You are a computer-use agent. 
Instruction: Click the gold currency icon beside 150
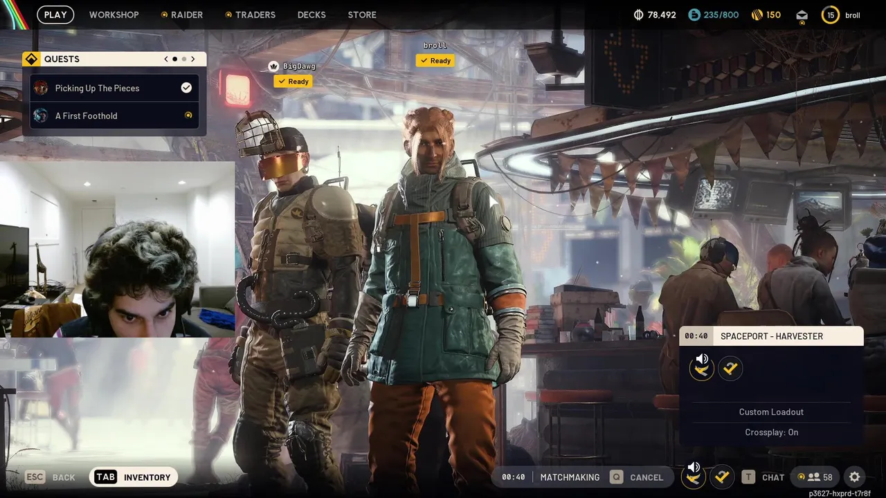(757, 15)
